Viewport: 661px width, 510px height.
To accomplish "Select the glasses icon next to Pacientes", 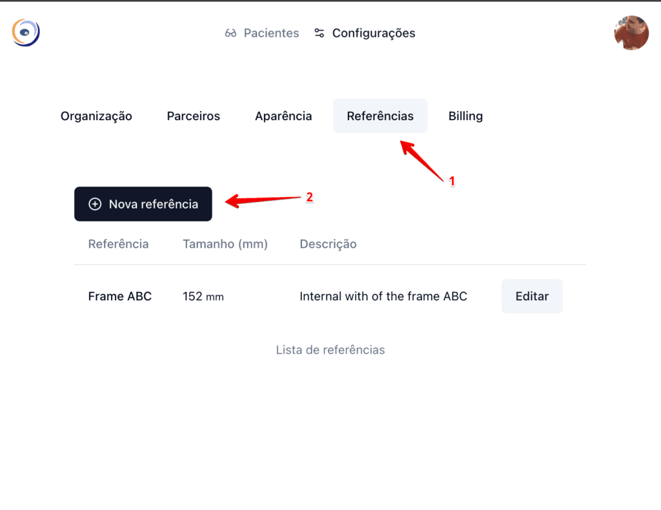I will pos(230,33).
